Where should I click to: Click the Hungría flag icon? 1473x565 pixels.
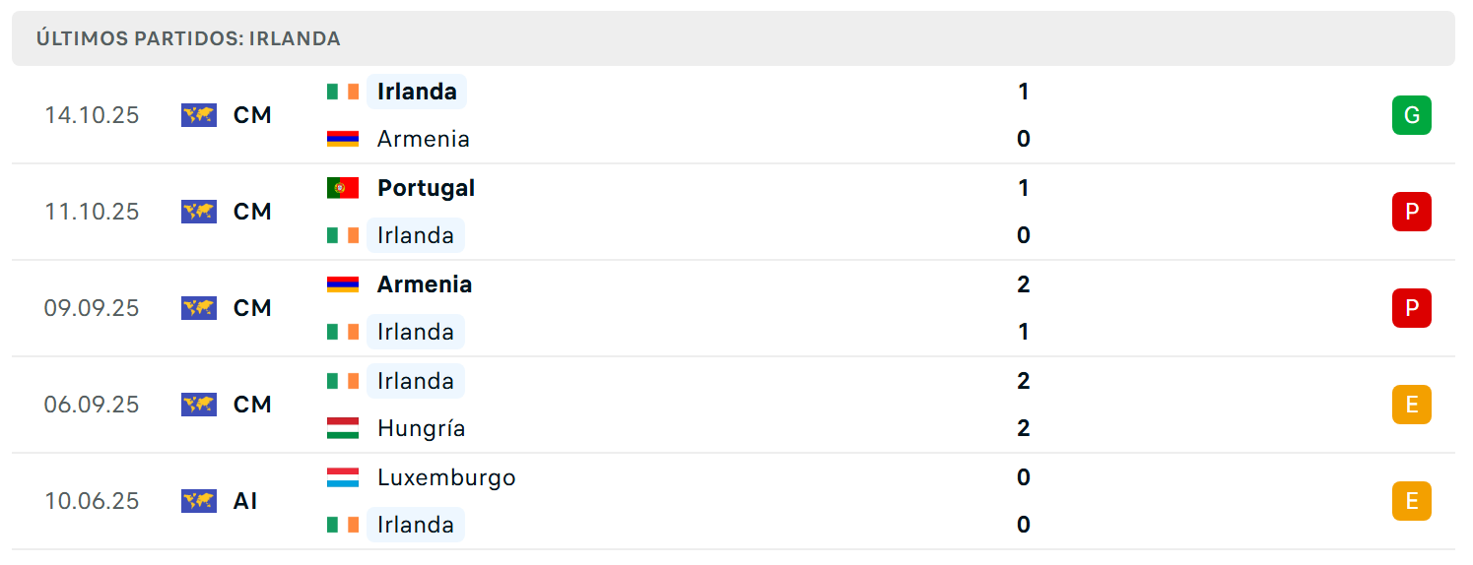(343, 428)
